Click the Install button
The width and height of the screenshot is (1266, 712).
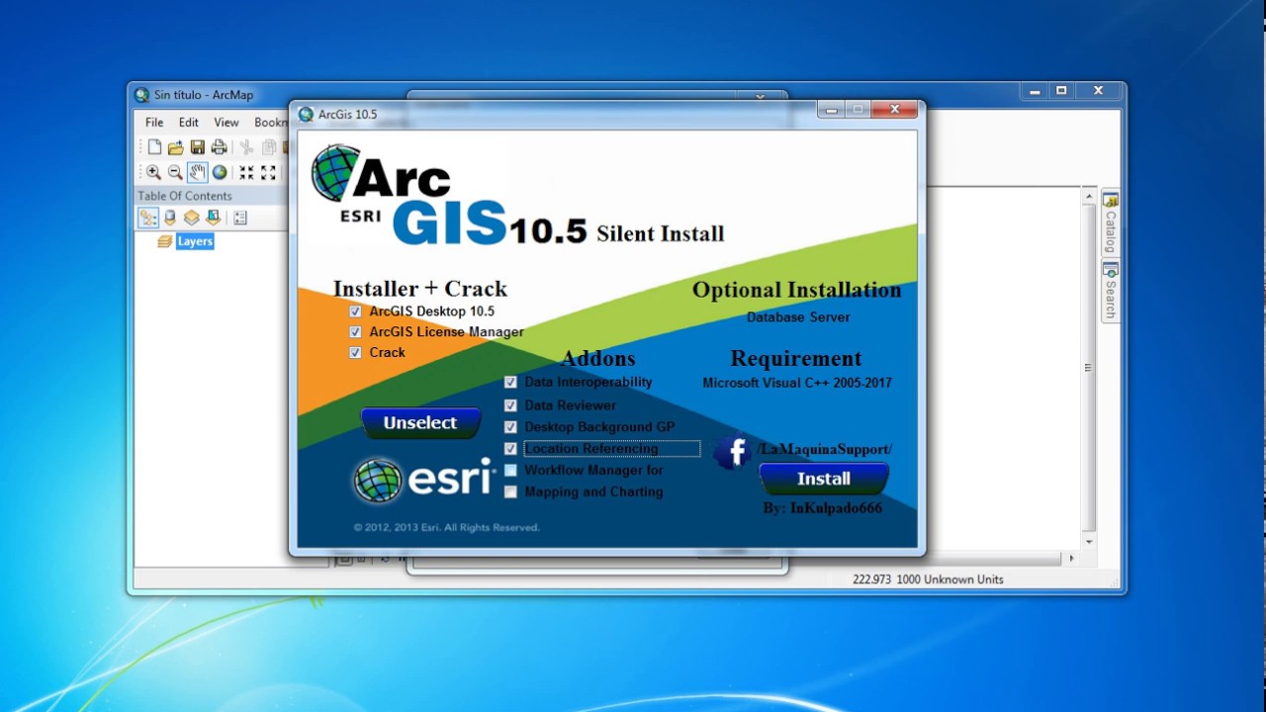pos(824,479)
